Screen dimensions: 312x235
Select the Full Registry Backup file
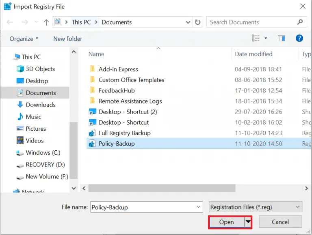125,133
